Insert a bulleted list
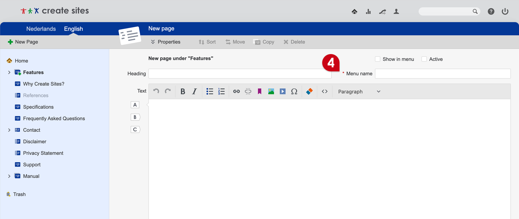 209,92
